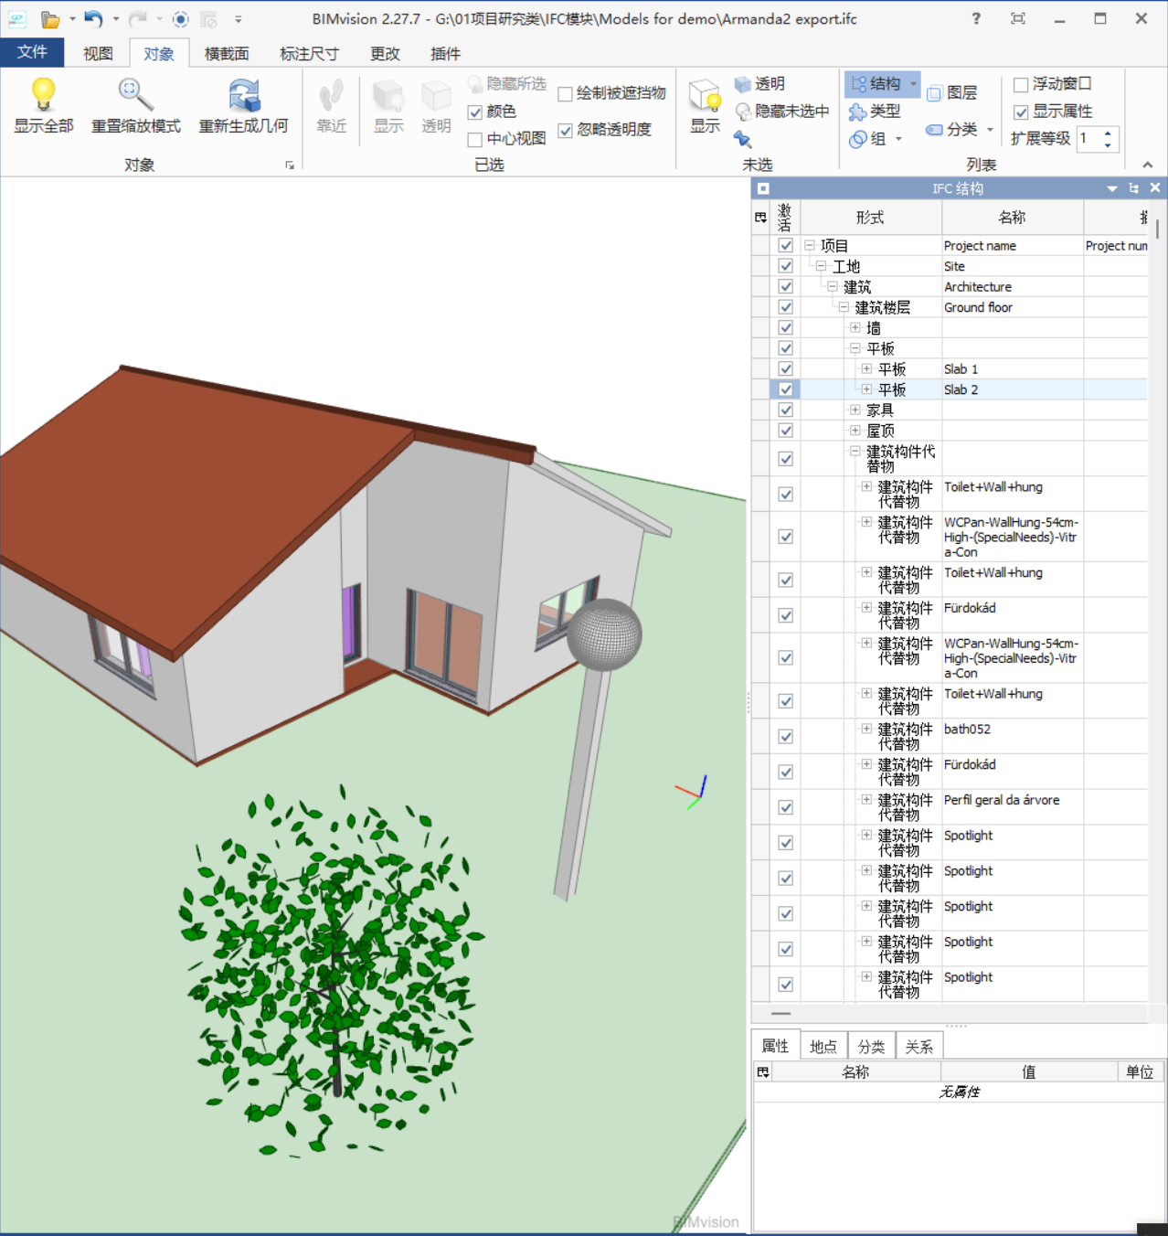Viewport: 1168px width, 1236px height.
Task: Expand the 墙 tree node
Action: click(x=855, y=327)
